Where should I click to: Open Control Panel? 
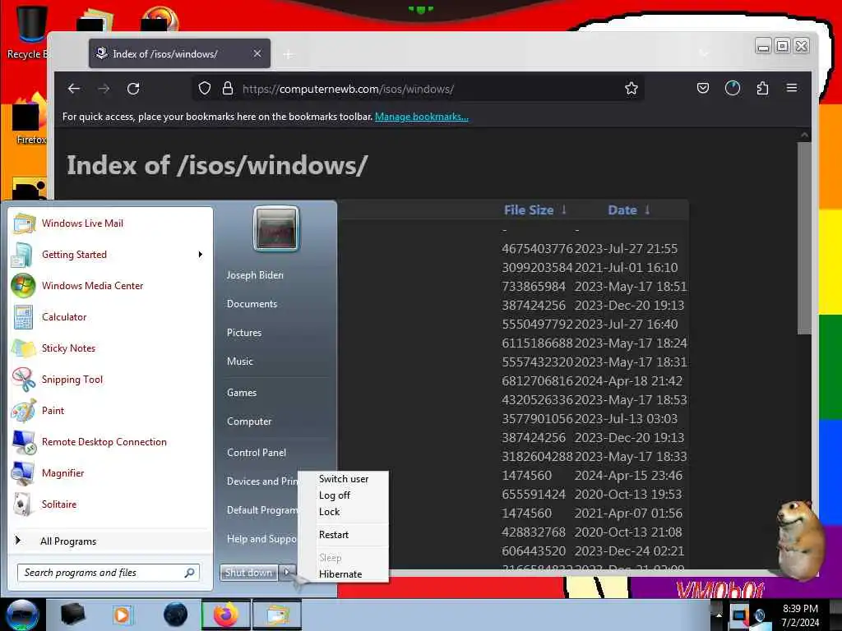[x=257, y=453]
